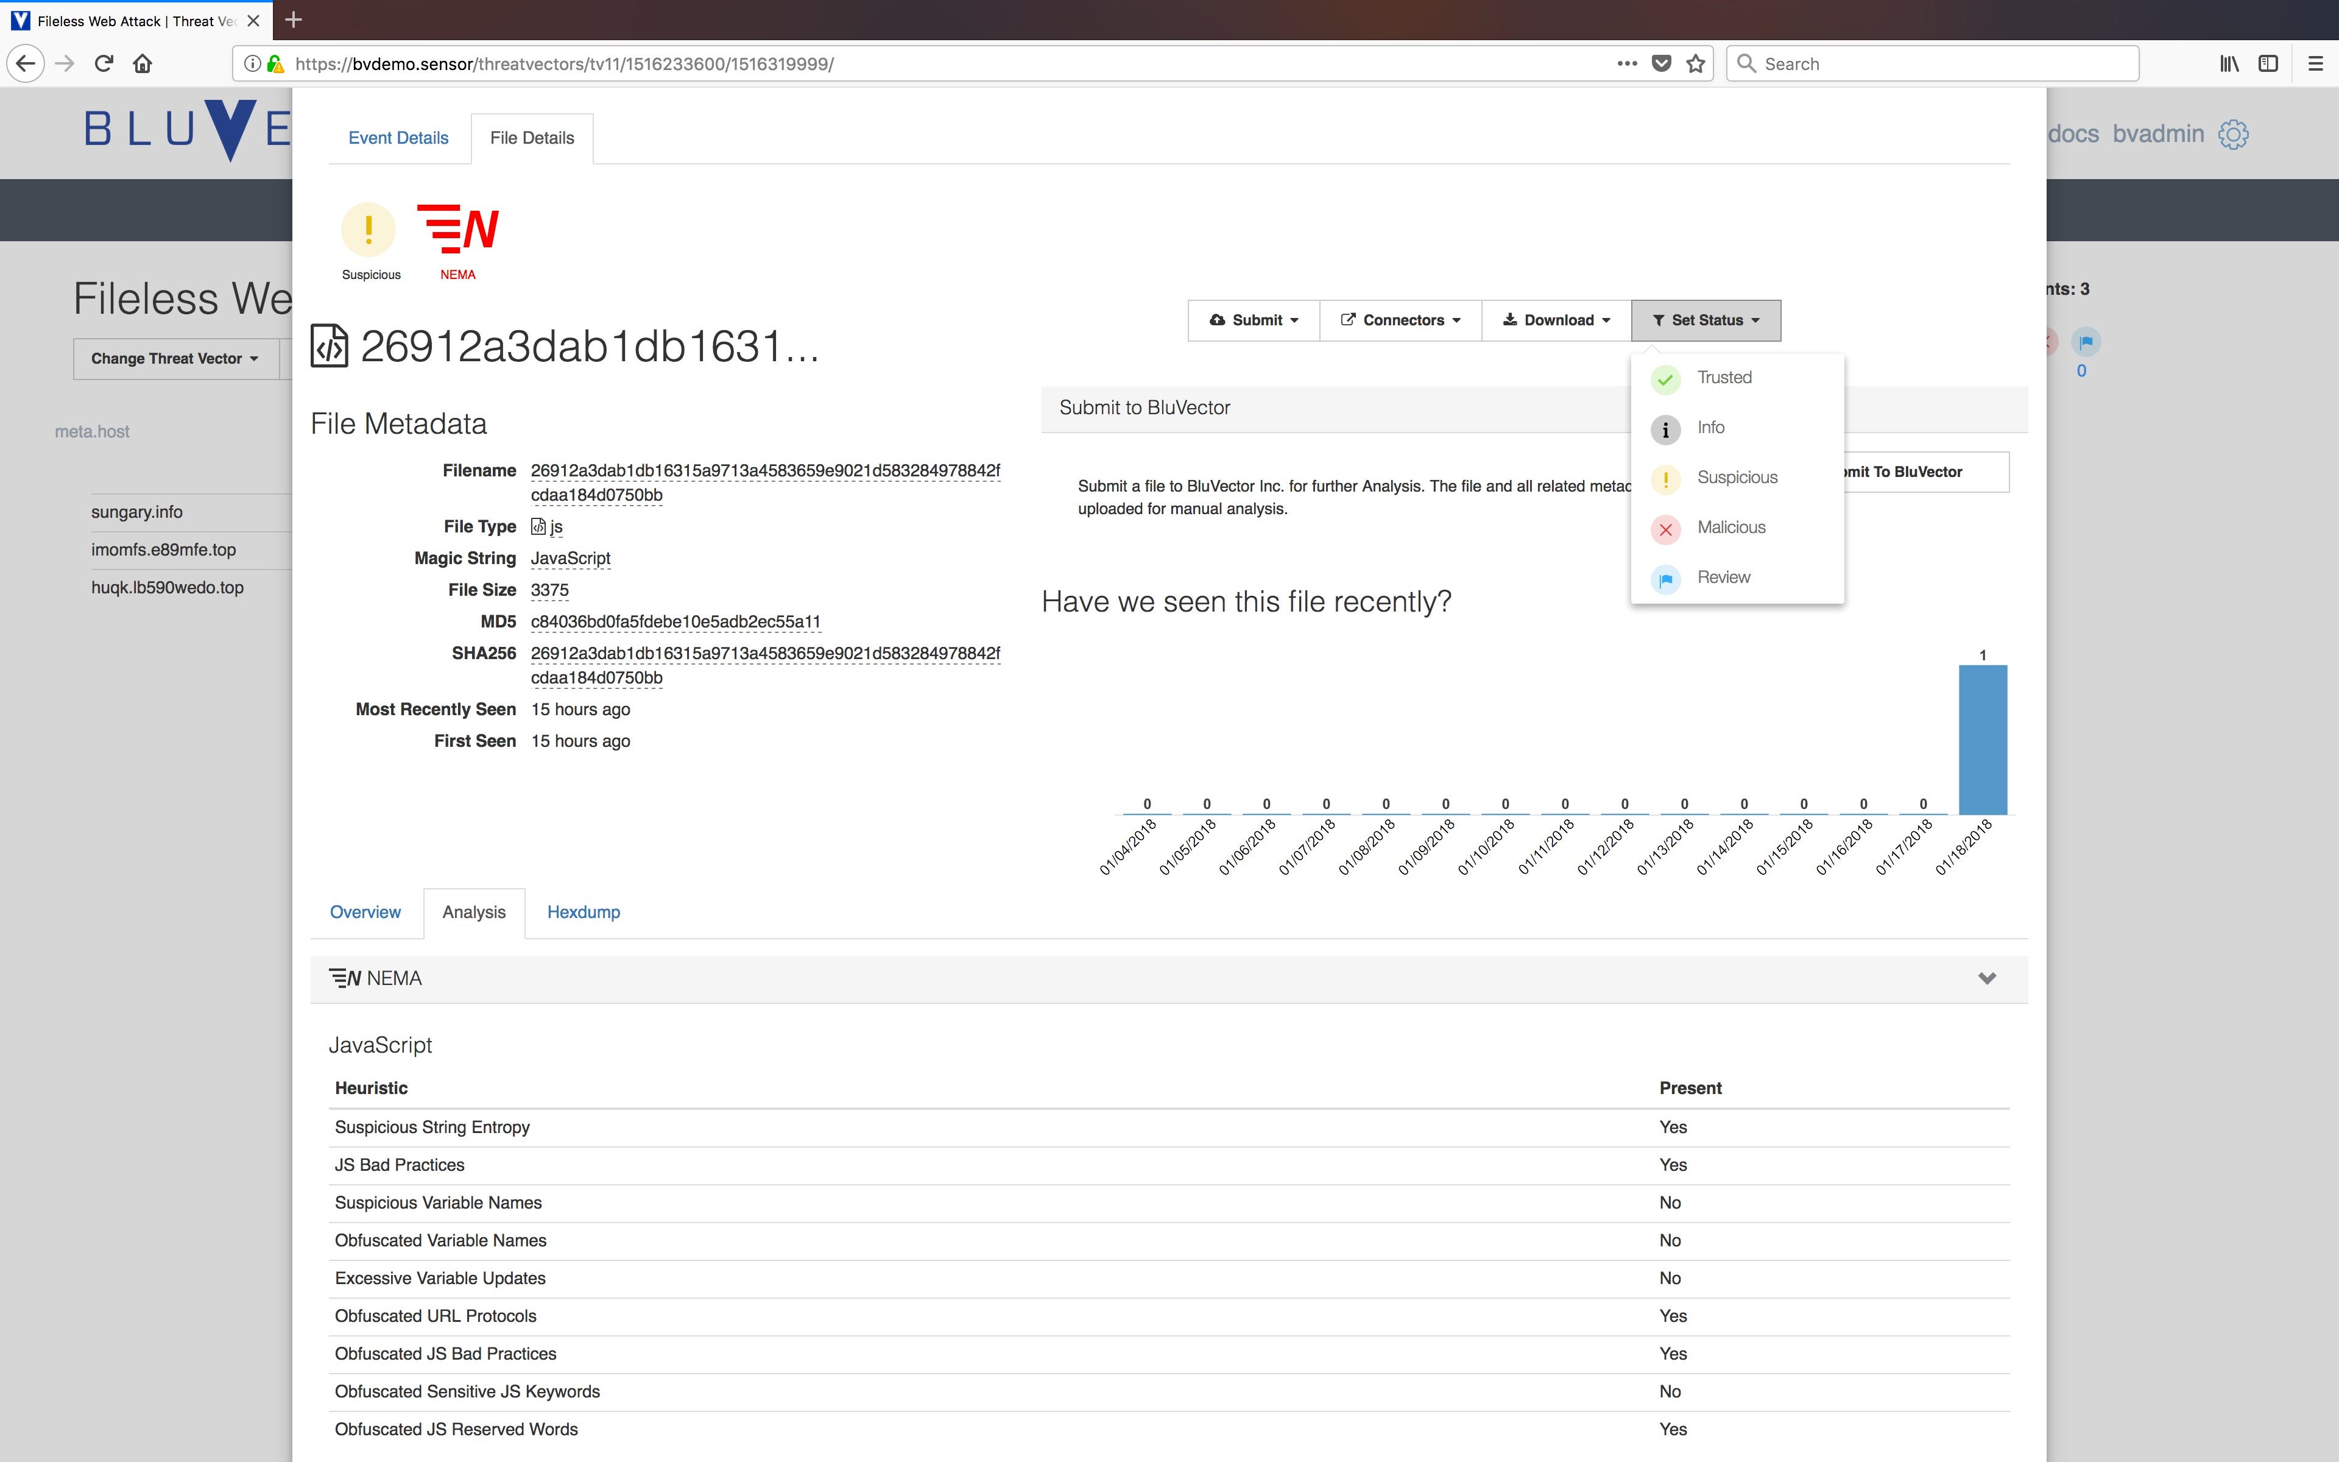This screenshot has width=2339, height=1462.
Task: Close the Fileless Web Attack browser tab
Action: pyautogui.click(x=253, y=20)
